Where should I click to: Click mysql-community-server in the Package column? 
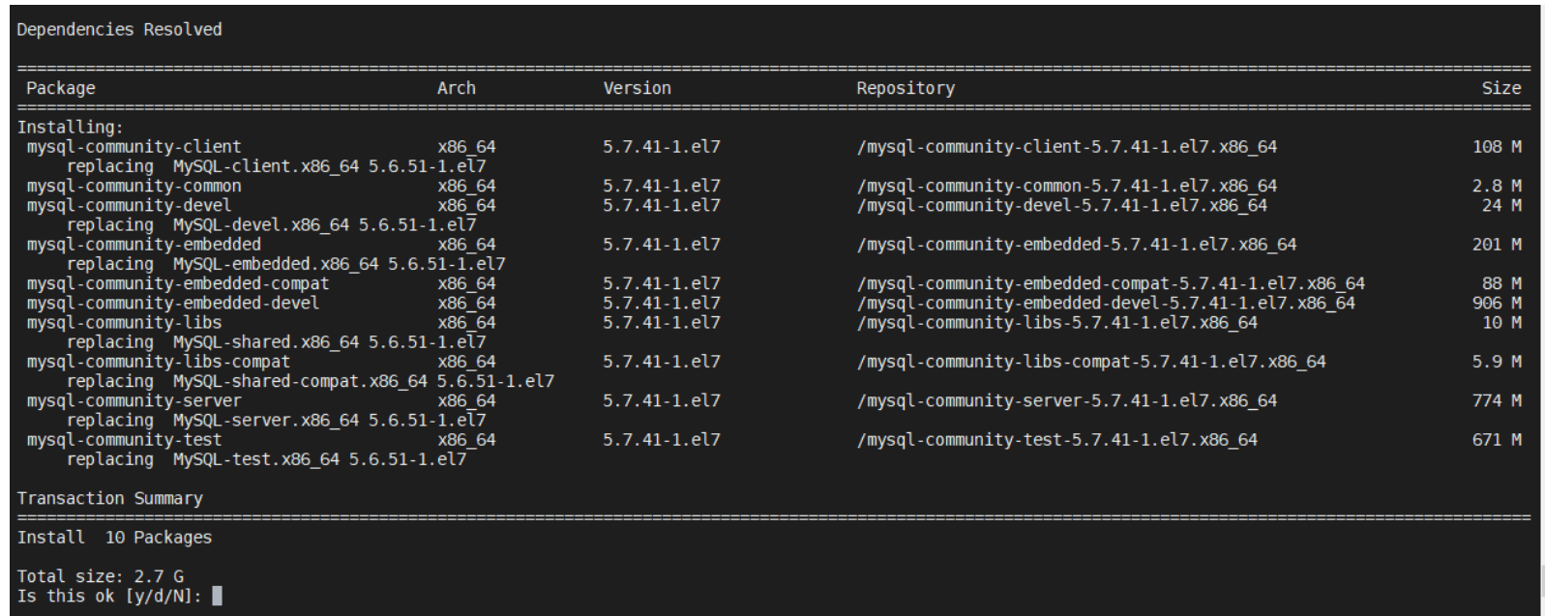tap(134, 400)
